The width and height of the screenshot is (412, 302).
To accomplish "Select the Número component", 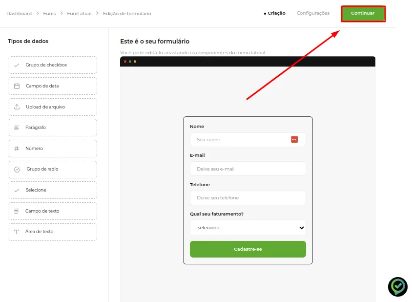I will point(53,149).
